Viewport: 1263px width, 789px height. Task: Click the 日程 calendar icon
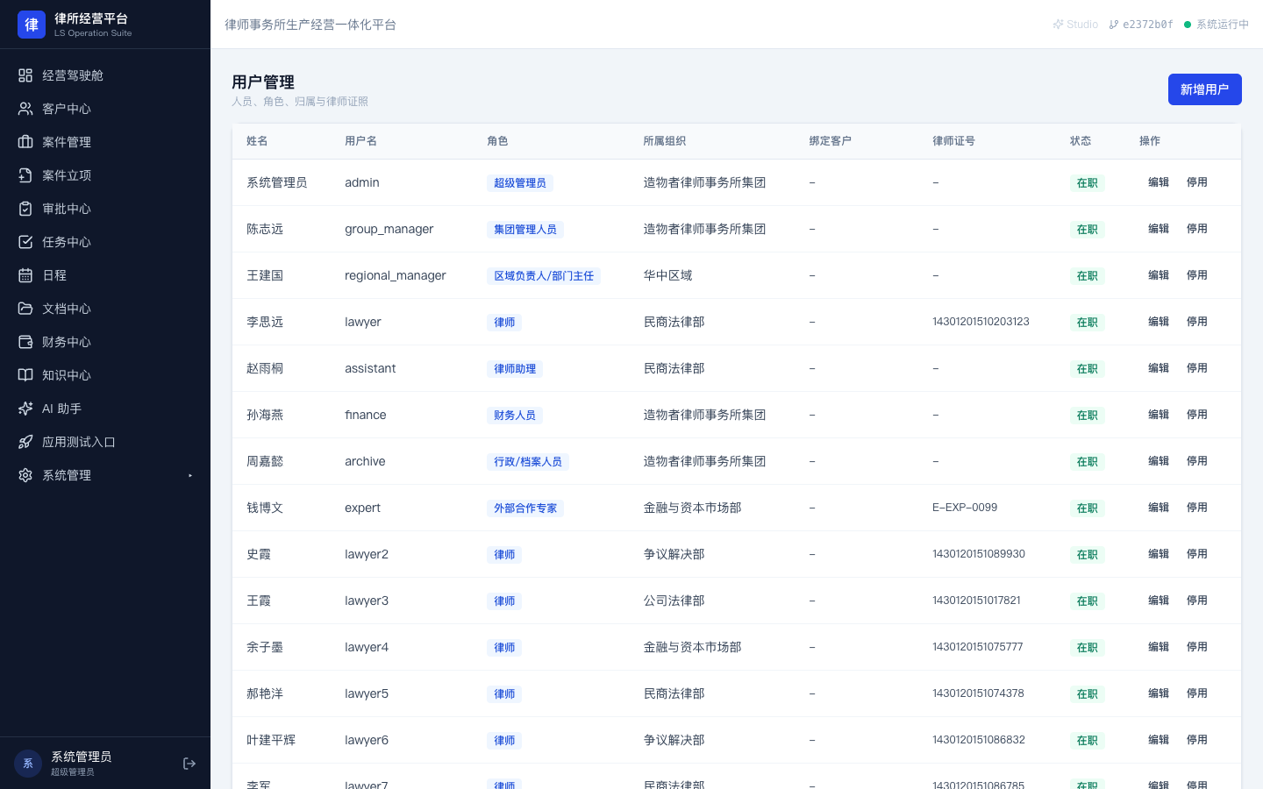(25, 275)
